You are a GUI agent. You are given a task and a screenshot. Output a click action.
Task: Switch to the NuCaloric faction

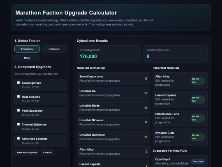tap(54, 49)
